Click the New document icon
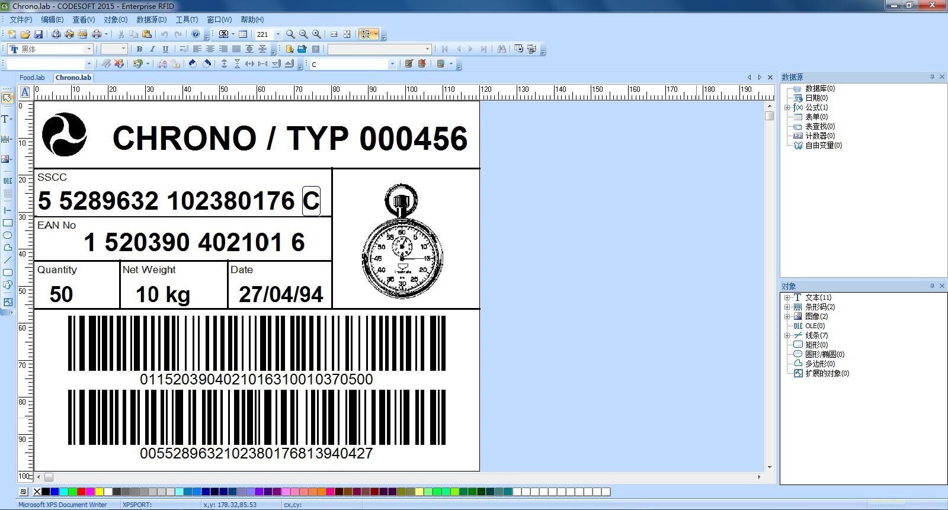The width and height of the screenshot is (948, 510). coord(12,34)
